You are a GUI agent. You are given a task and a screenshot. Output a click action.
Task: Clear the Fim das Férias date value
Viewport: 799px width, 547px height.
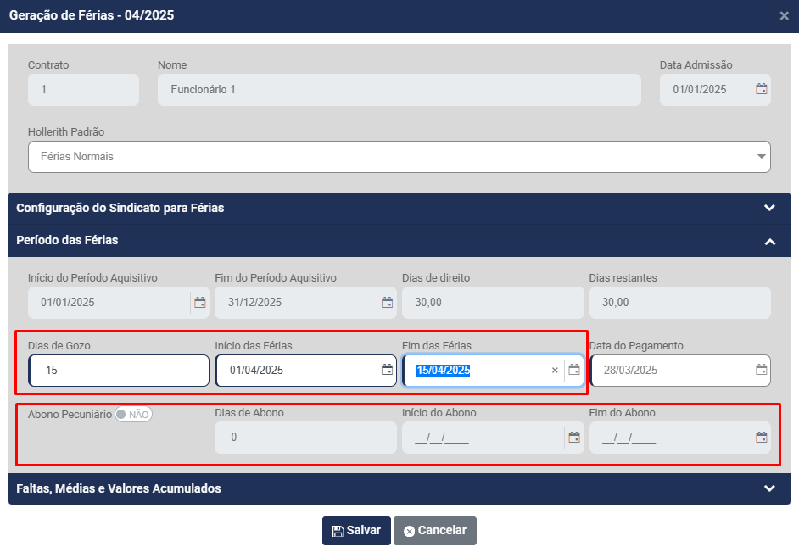pos(555,371)
